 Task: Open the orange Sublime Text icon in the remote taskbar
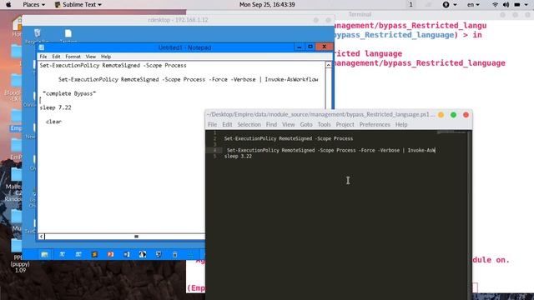(x=94, y=254)
